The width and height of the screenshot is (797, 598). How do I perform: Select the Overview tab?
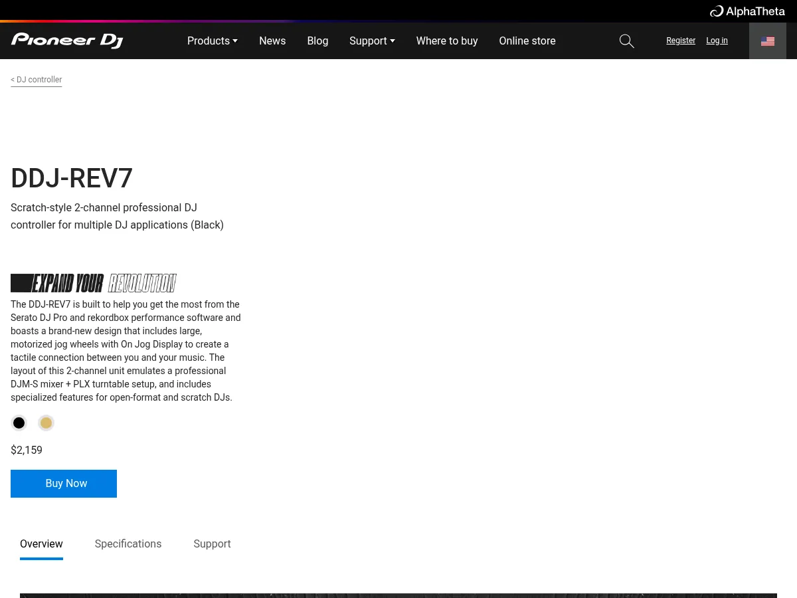41,544
